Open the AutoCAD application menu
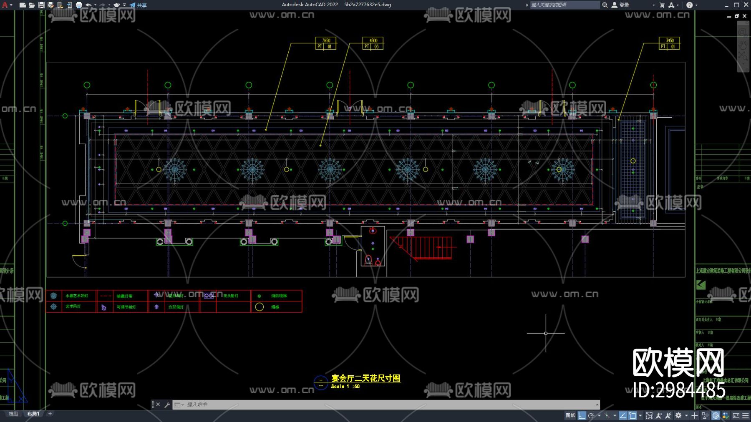751x422 pixels. tap(5, 5)
